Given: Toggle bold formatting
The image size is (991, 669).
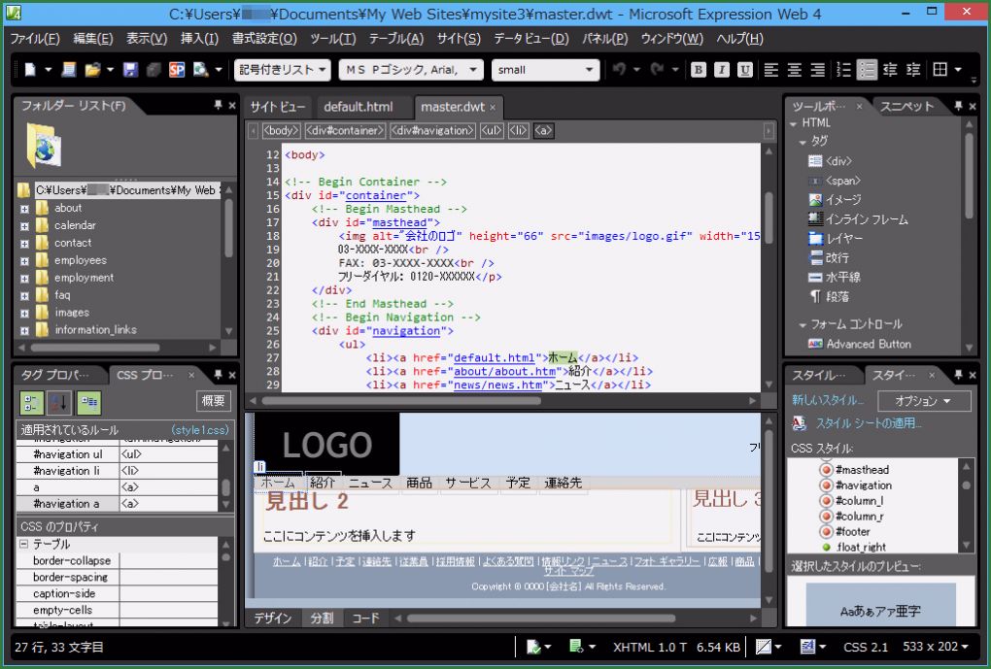Looking at the screenshot, I should (x=698, y=70).
